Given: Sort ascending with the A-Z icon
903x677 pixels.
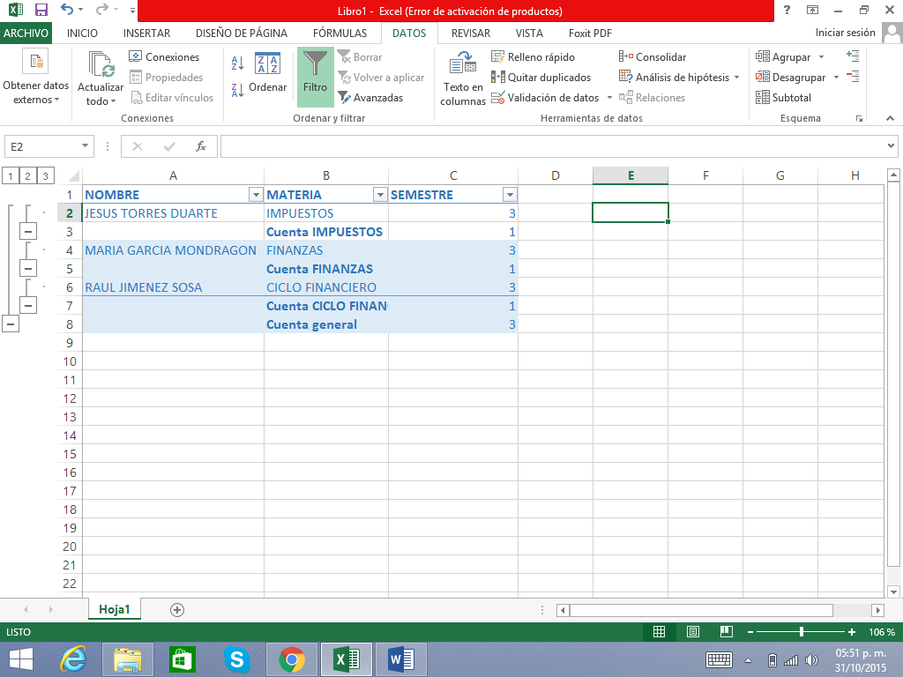Looking at the screenshot, I should 237,63.
